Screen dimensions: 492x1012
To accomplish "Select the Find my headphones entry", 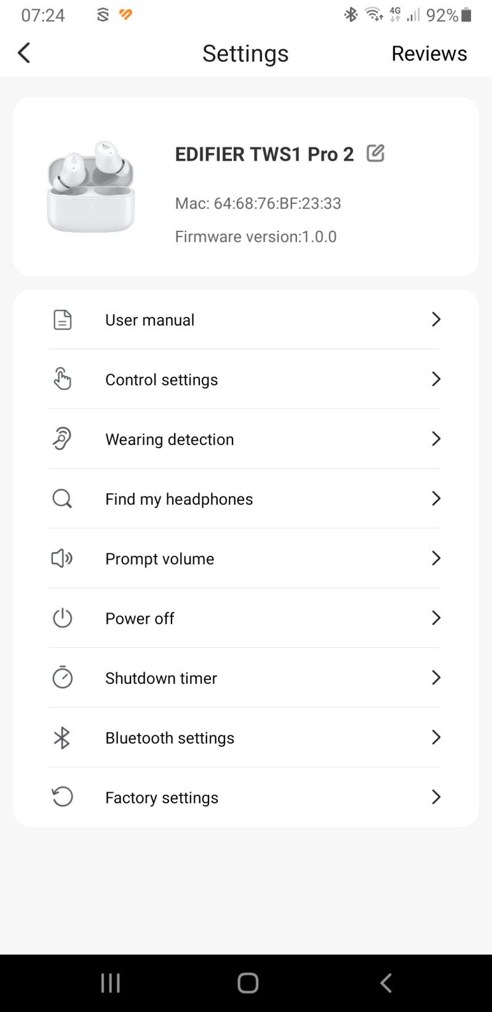I will pos(179,499).
